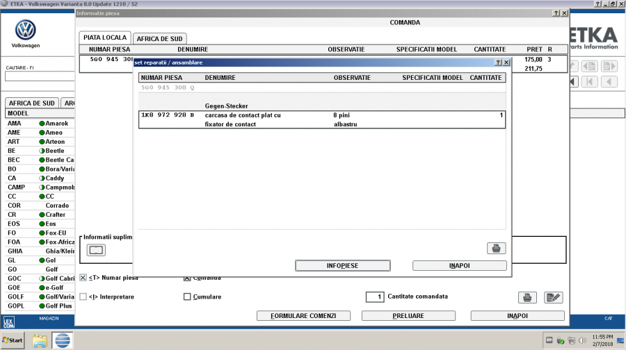Click the FORMULARE COMENZI button
This screenshot has width=626, height=350.
[303, 316]
